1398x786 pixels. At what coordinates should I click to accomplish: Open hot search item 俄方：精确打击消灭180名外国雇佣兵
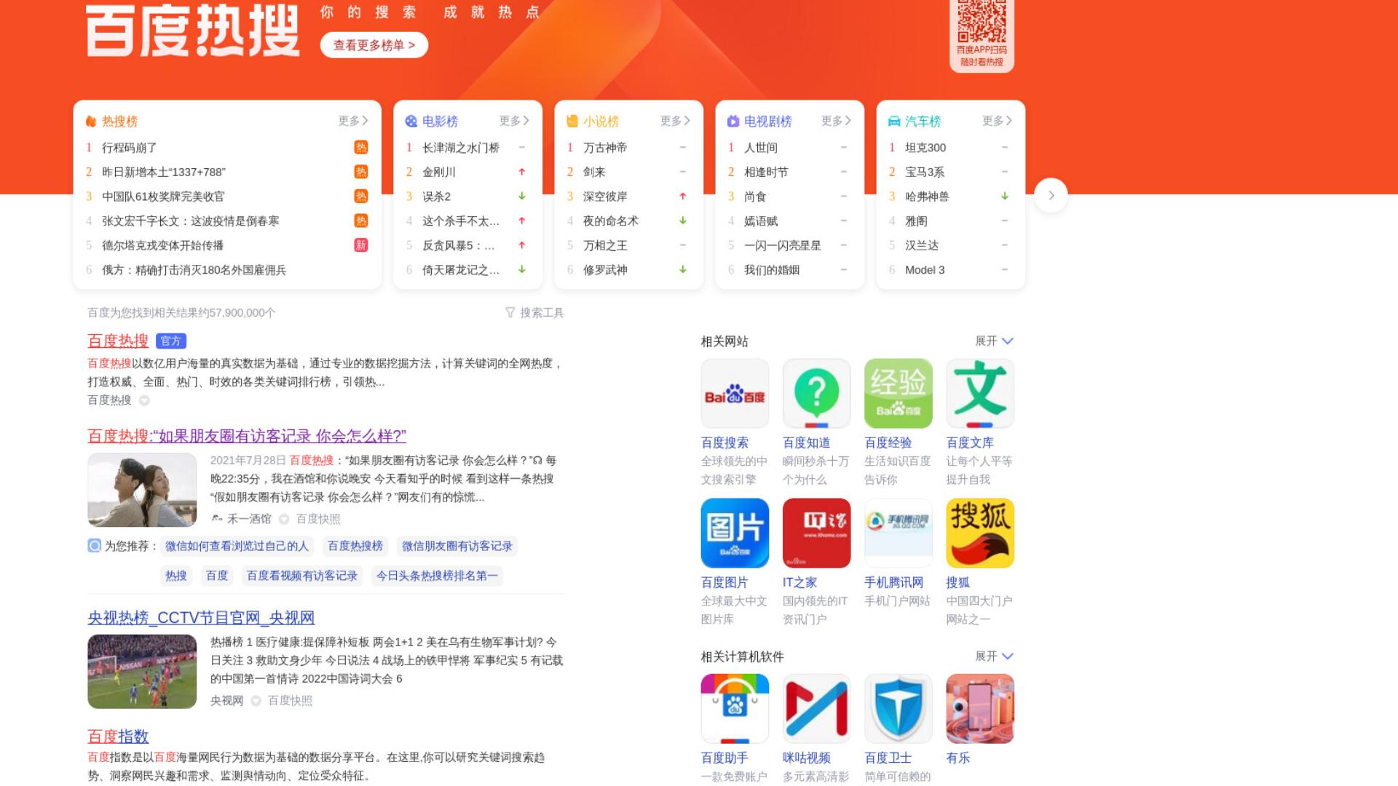(x=194, y=270)
